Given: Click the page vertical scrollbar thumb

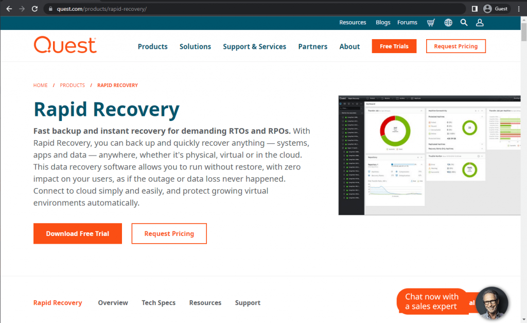Looking at the screenshot, I should pyautogui.click(x=523, y=32).
